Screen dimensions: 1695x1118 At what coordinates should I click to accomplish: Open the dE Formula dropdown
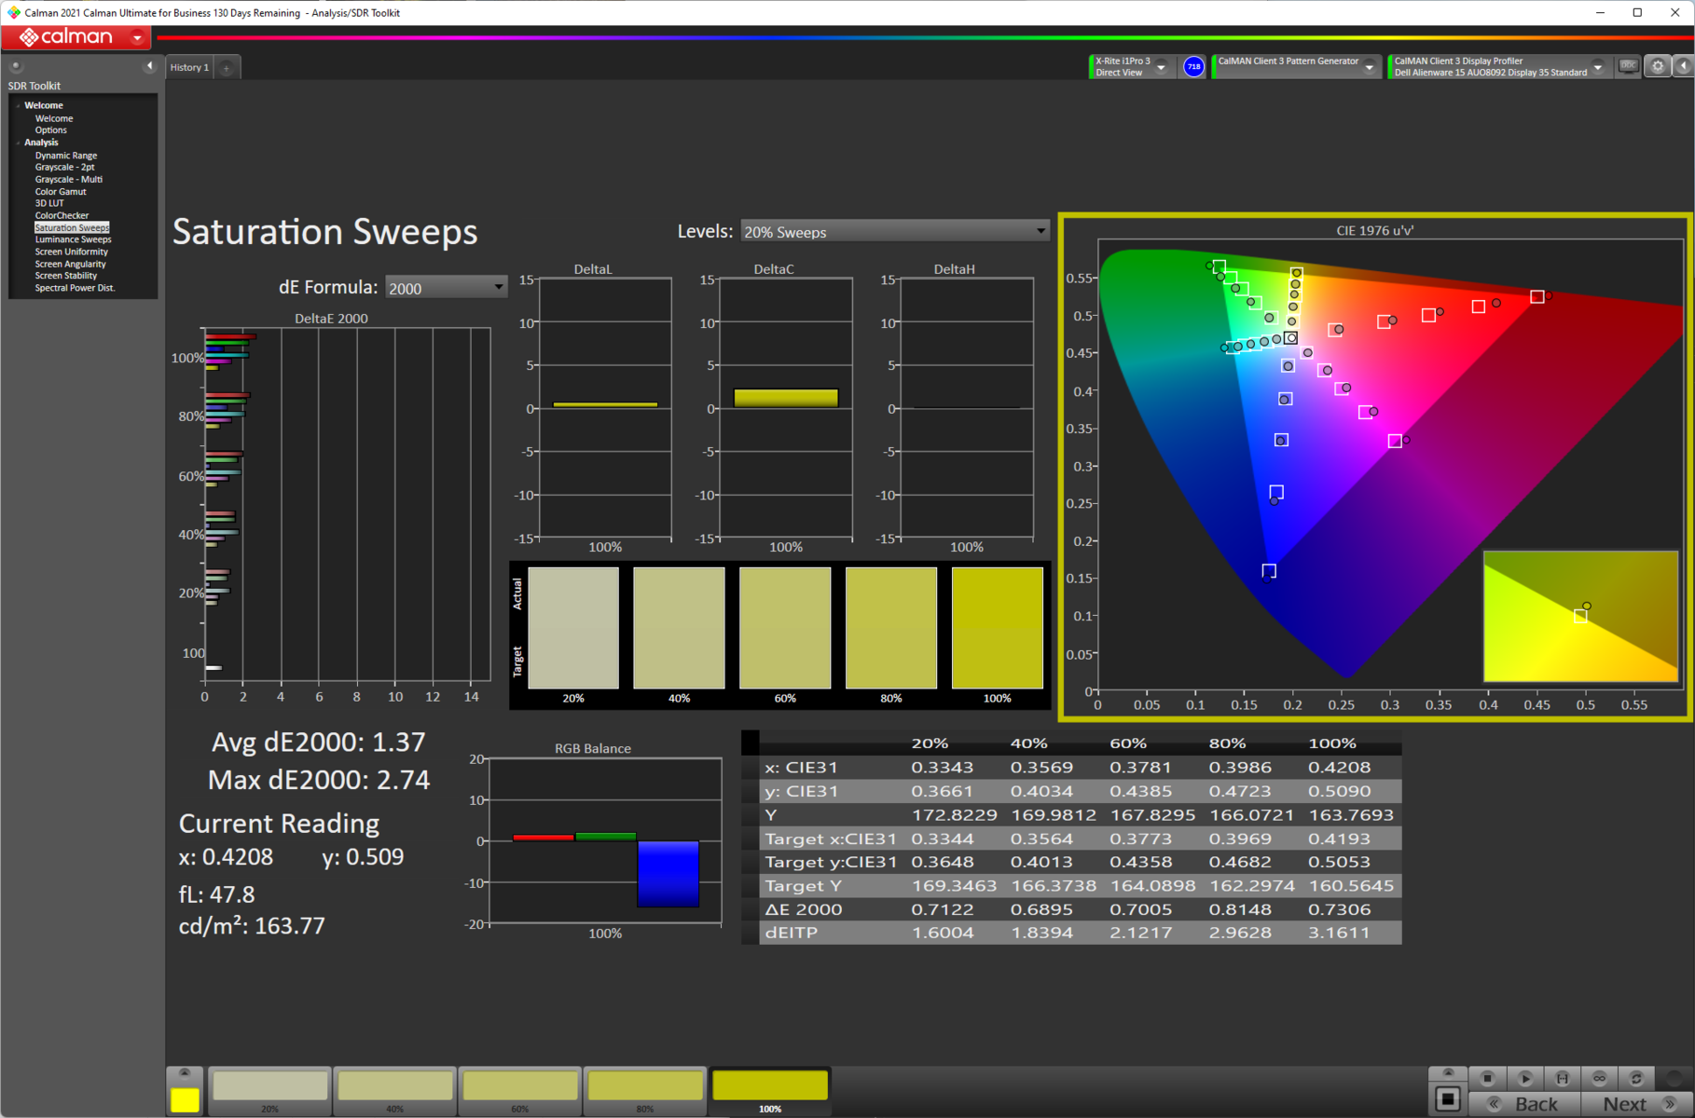(x=446, y=288)
